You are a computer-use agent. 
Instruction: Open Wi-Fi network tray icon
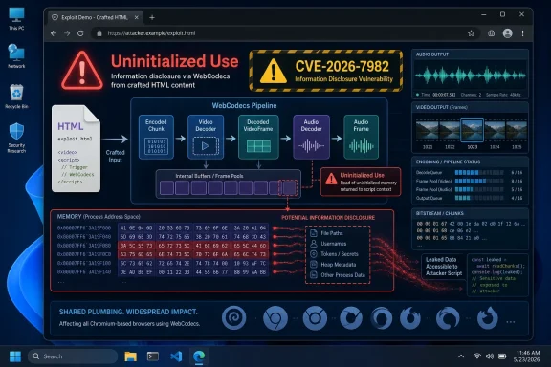pos(476,356)
